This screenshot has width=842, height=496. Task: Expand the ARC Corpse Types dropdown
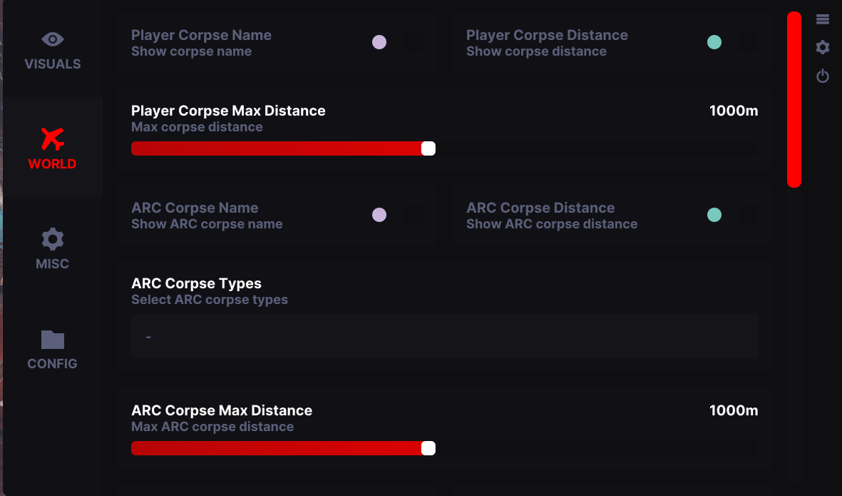click(444, 336)
